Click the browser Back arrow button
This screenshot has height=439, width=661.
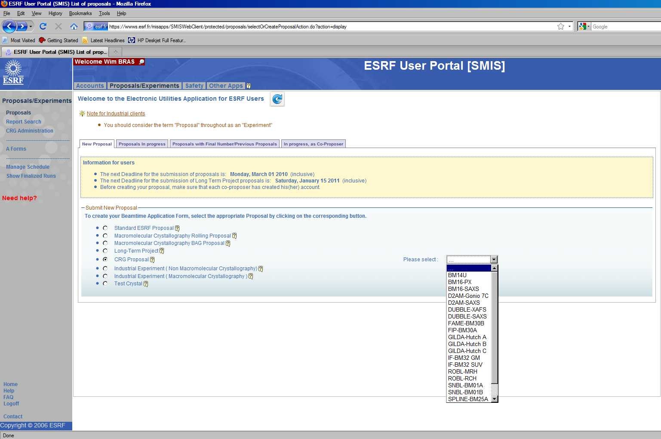click(x=9, y=27)
